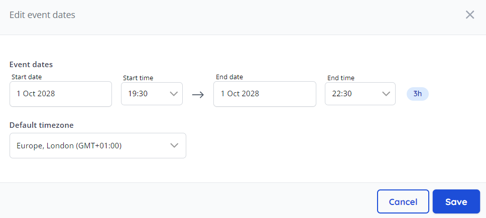486x218 pixels.
Task: Click the Start date field showing 1 Oct 2028
Action: 60,94
